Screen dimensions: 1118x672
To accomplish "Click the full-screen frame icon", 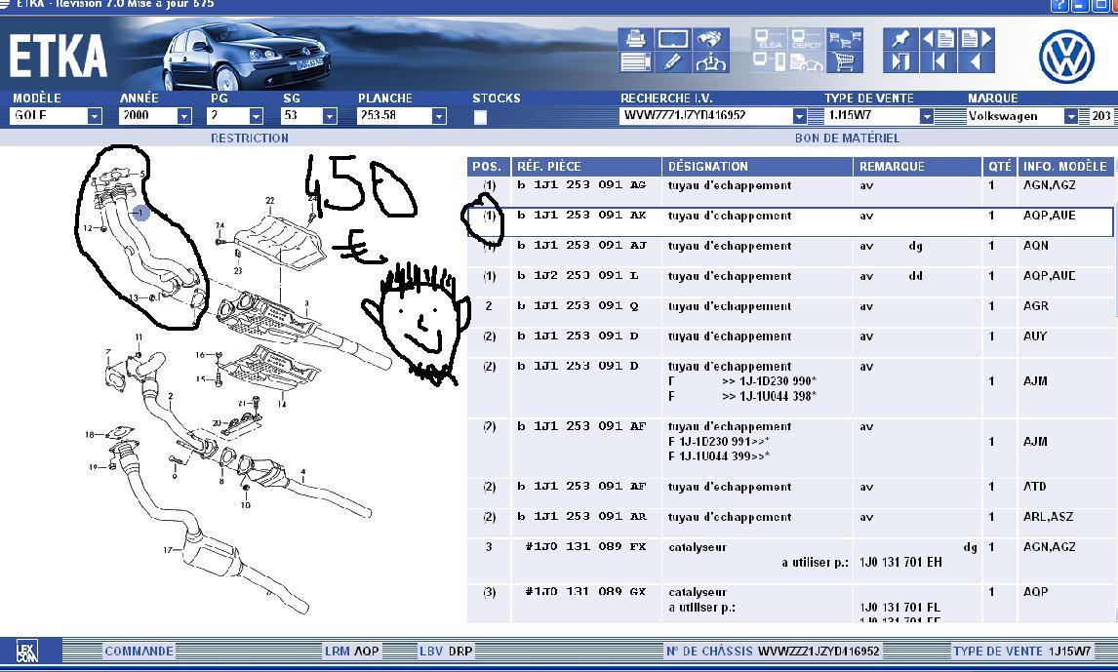I will tap(672, 38).
